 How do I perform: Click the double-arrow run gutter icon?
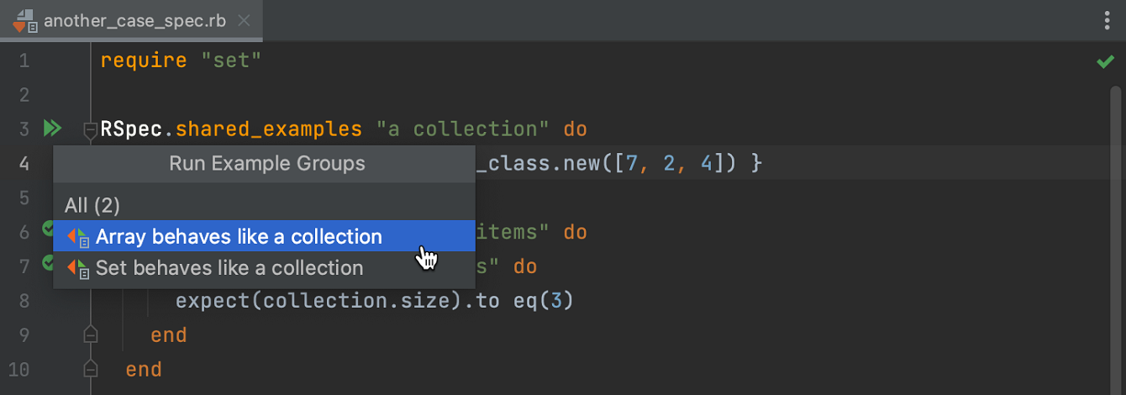point(52,129)
